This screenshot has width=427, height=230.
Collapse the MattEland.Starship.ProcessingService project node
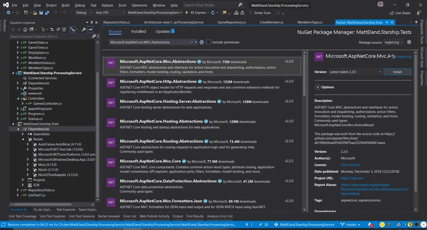(x=13, y=73)
